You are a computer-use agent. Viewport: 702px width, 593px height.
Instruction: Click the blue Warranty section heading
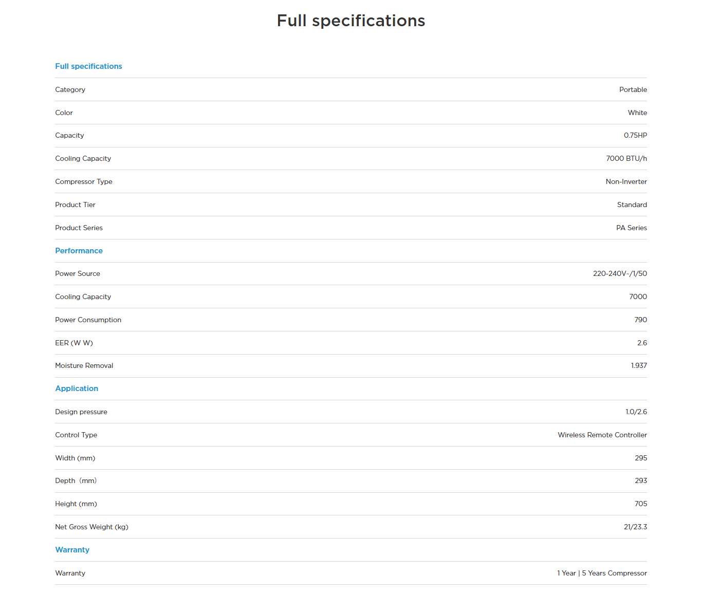(x=72, y=550)
